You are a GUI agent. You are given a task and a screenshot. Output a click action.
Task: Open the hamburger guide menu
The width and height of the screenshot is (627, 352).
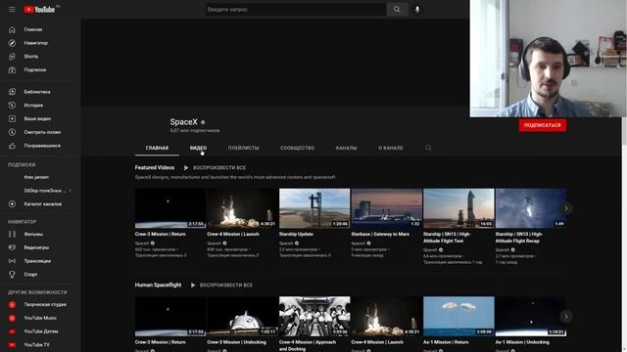(x=12, y=9)
